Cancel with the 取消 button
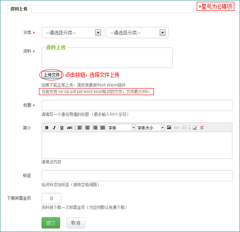Image resolution: width=240 pixels, height=232 pixels. point(76,223)
